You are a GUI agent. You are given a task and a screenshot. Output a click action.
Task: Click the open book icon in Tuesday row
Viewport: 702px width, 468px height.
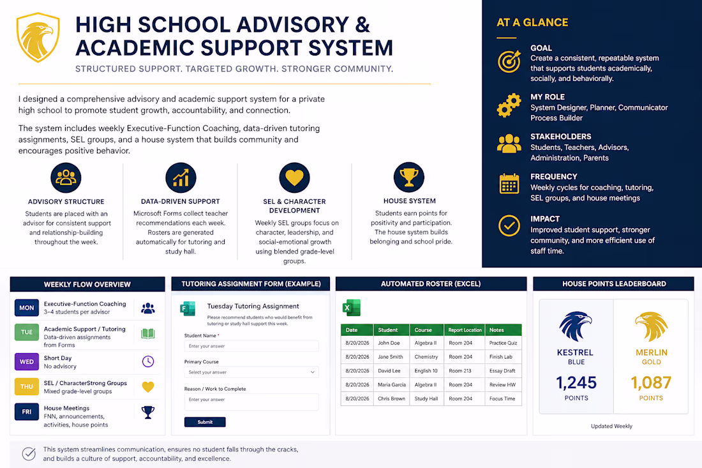click(148, 334)
